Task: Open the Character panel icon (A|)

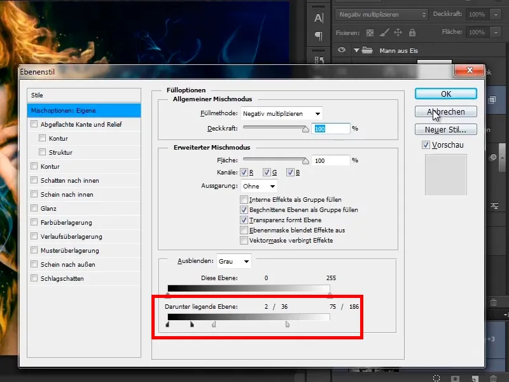Action: coord(319,18)
